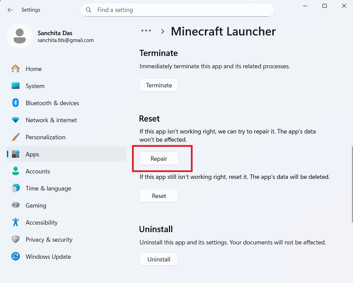Screen dimensions: 353x283
Task: Click the Gaming controller icon
Action: pos(15,205)
